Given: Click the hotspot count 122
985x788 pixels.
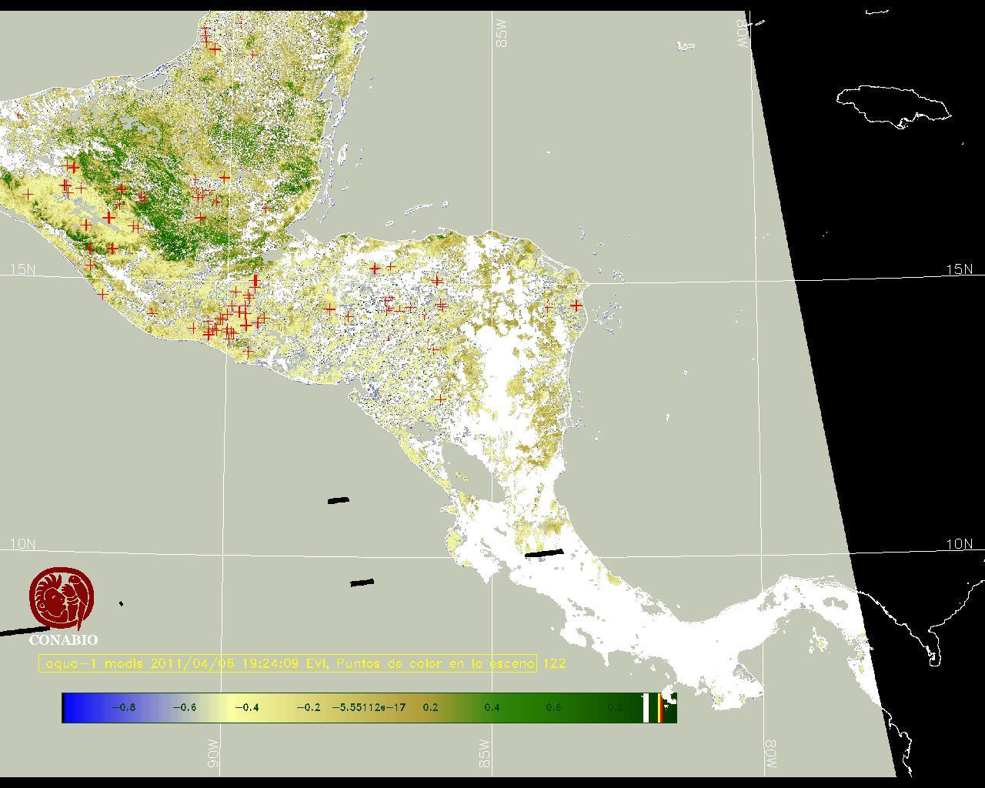Looking at the screenshot, I should click(x=554, y=663).
